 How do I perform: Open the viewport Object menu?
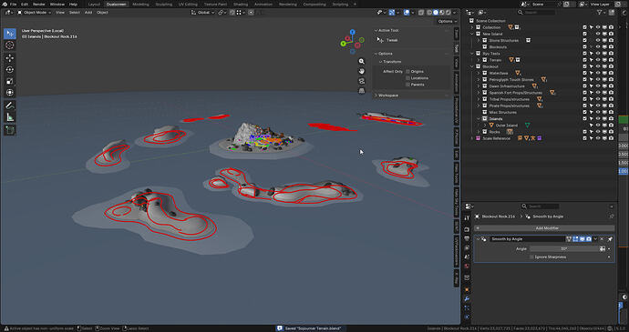click(x=102, y=13)
